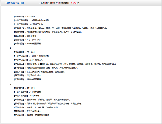Open the 2017新版分类目录 heading link
The width and height of the screenshot is (162, 124).
point(15,3)
